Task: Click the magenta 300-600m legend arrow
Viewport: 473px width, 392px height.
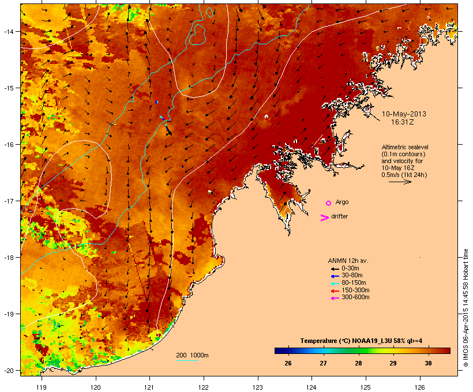Action: point(335,298)
